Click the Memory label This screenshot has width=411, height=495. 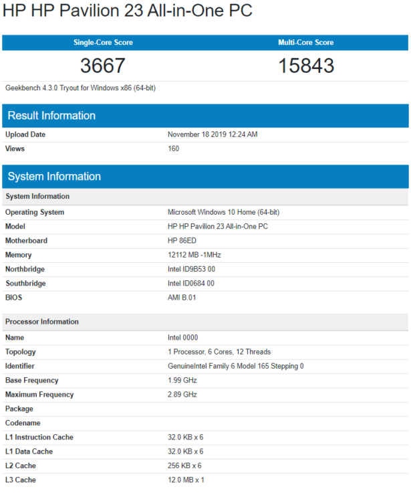18,255
